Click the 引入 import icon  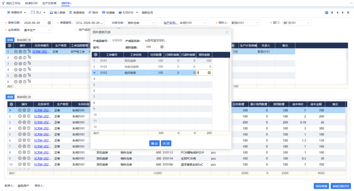(33, 12)
